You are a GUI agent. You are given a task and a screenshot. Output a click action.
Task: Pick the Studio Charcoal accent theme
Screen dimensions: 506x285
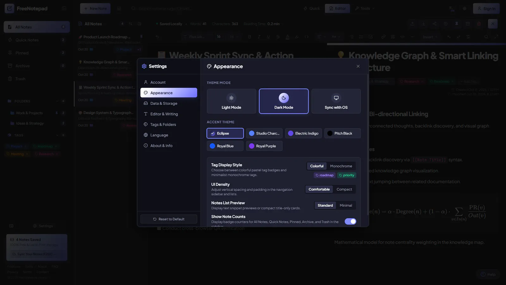click(x=264, y=133)
